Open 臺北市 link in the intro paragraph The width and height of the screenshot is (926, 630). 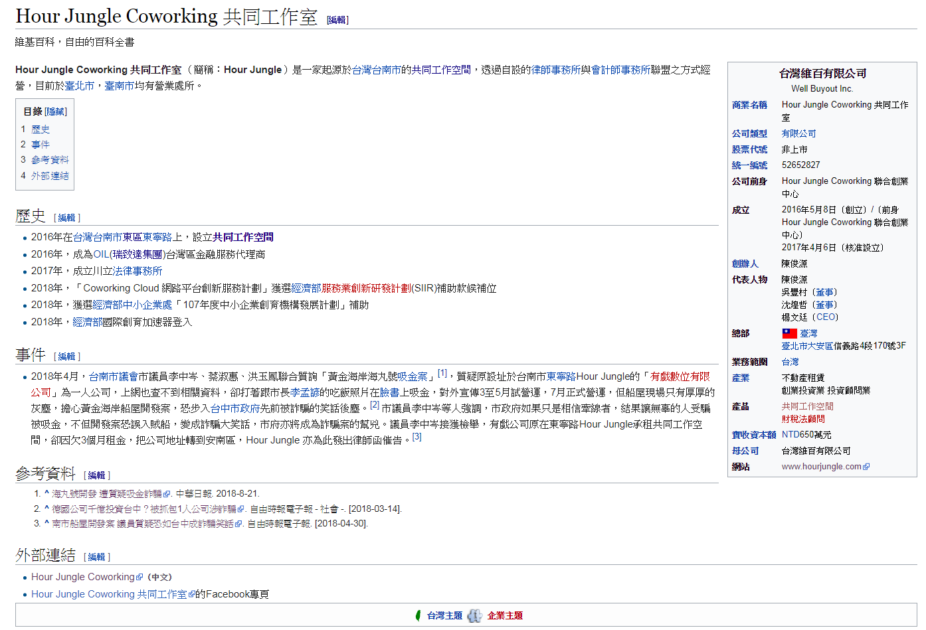tap(80, 86)
